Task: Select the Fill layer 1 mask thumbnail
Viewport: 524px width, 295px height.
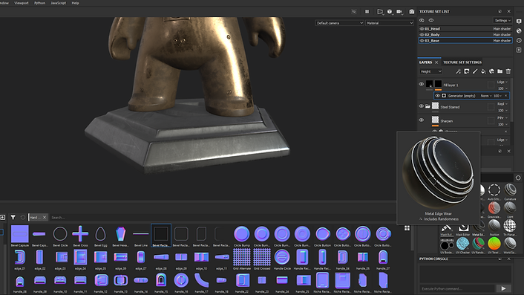Action: (x=438, y=84)
